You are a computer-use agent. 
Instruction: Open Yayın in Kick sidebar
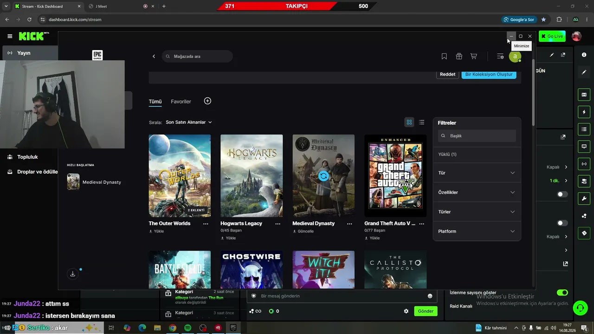tap(30, 53)
